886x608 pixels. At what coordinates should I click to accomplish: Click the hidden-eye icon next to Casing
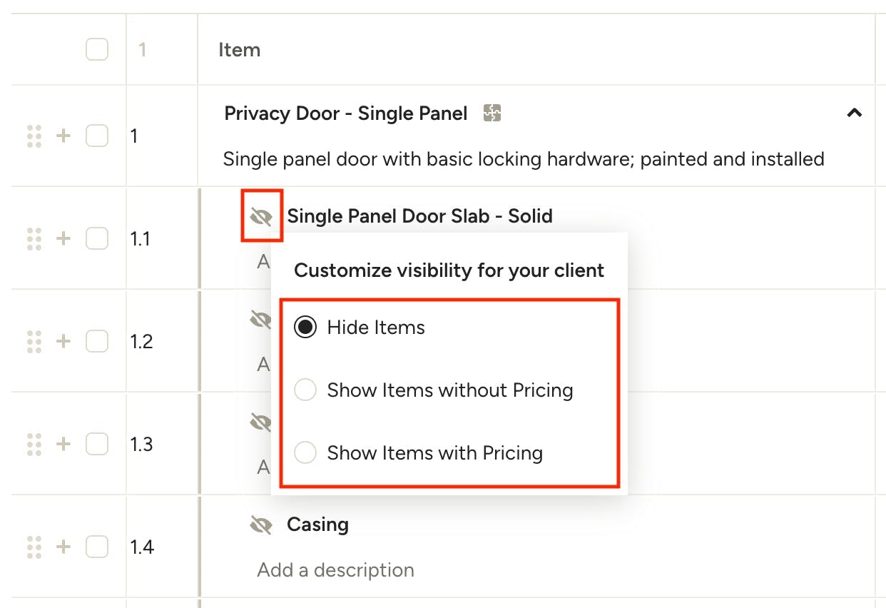pyautogui.click(x=262, y=525)
